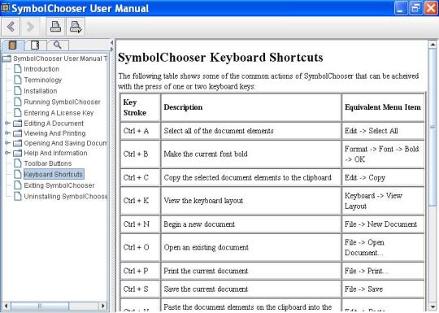Click the navigation pane horizontal scrollbar thumb
Viewport: 439px width, 313px height.
pos(40,306)
